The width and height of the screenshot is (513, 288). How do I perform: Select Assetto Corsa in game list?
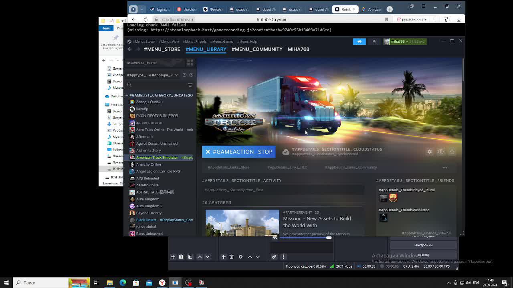[x=147, y=185]
